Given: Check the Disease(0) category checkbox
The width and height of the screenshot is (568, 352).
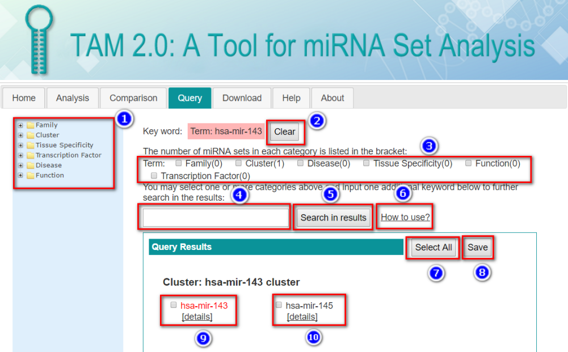Looking at the screenshot, I should (300, 163).
